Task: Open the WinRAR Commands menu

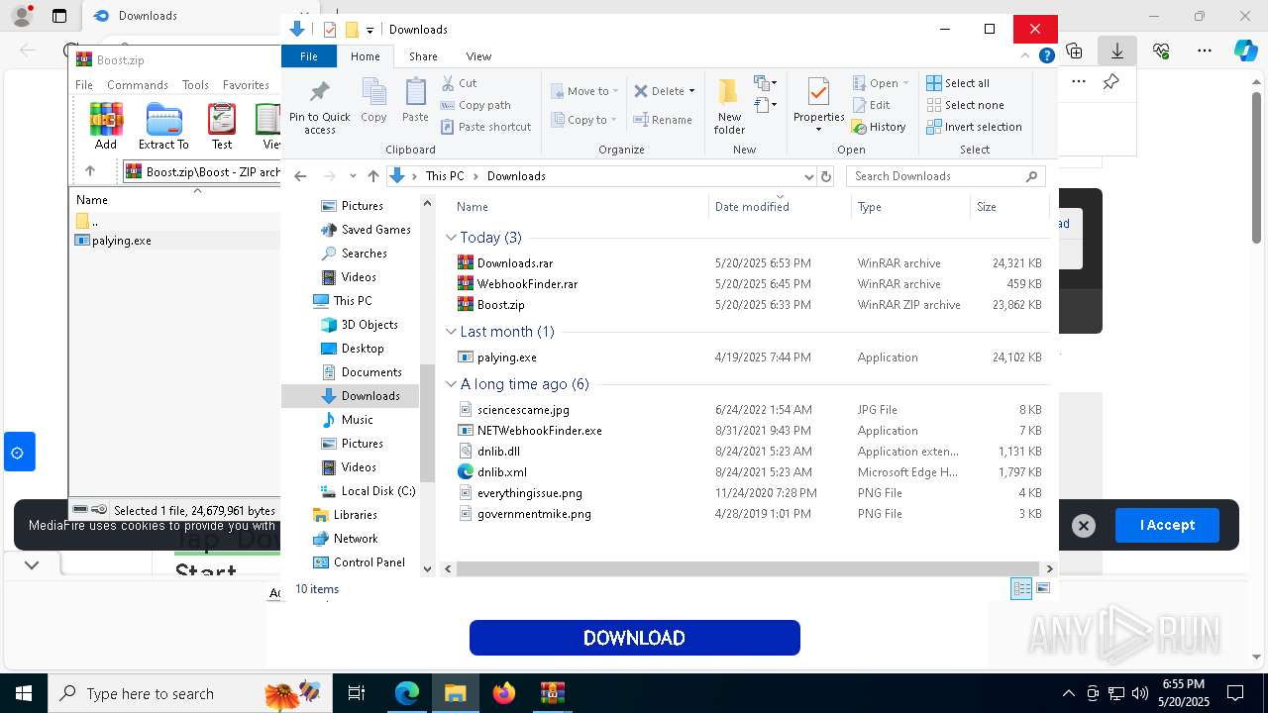Action: pos(138,85)
